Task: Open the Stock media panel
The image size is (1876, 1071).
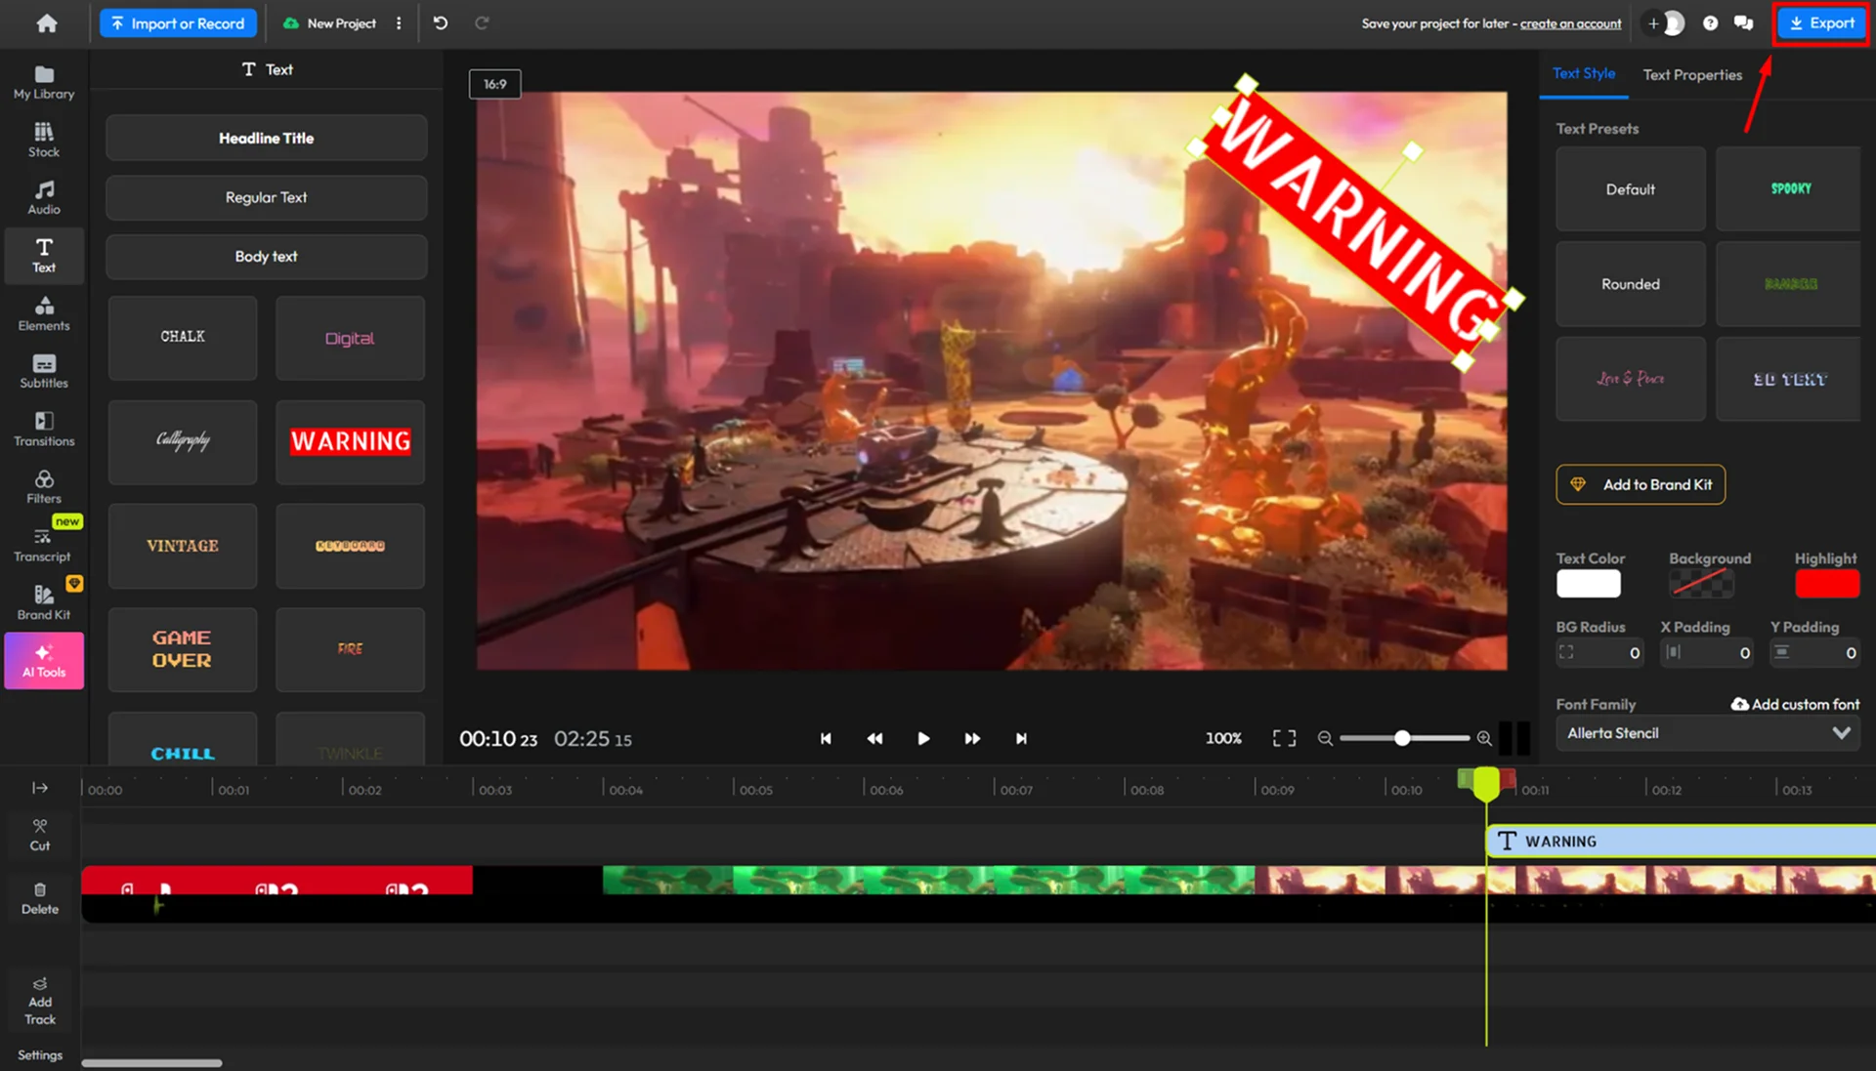Action: pos(44,139)
